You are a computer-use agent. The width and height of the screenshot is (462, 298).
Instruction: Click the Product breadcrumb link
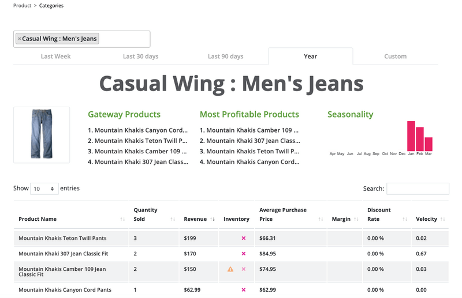tap(22, 6)
